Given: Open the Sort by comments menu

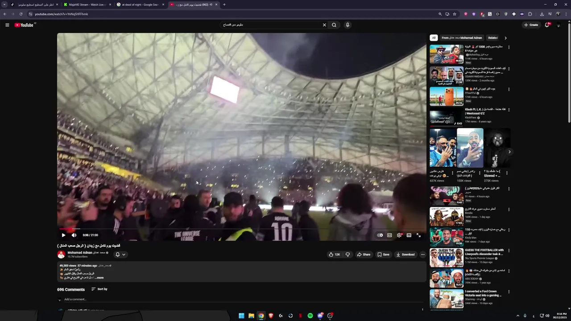Looking at the screenshot, I should 99,289.
